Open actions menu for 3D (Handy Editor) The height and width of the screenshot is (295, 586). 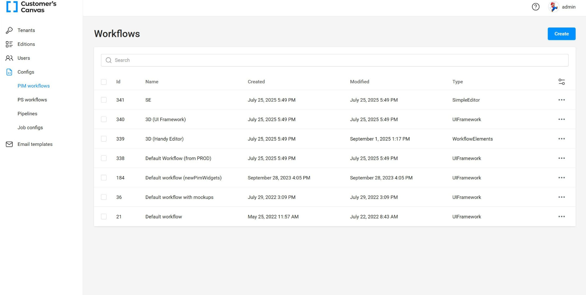[x=561, y=139]
